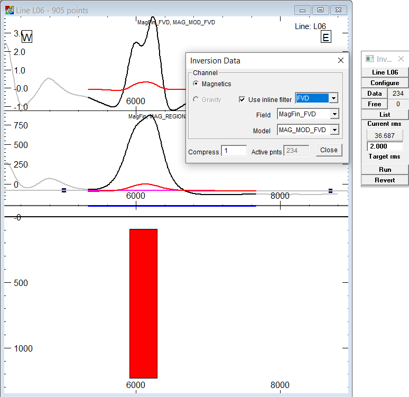Click the Current rms value 36.687
Screen dimensions: 409x397
pos(385,136)
